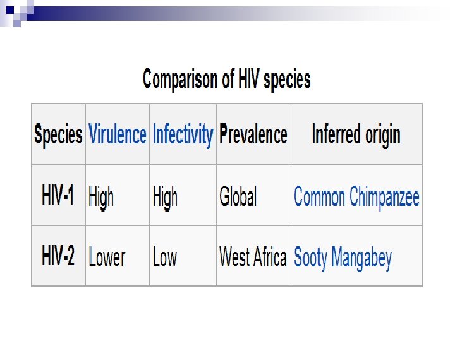
Task: Click the Low infectivity cell for HIV-2
Action: point(165,258)
